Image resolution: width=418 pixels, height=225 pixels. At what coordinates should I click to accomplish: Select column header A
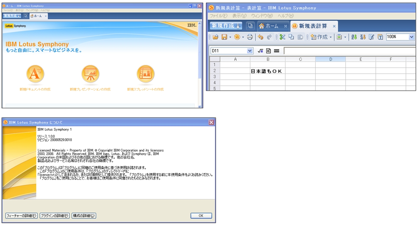(x=235, y=59)
